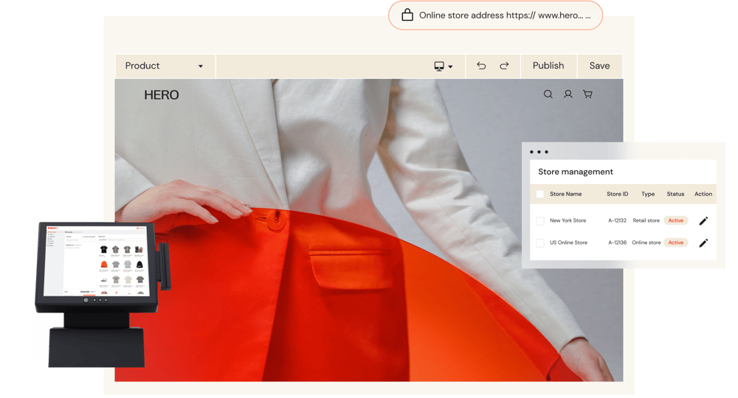Click the Store ID column header

[x=617, y=194]
